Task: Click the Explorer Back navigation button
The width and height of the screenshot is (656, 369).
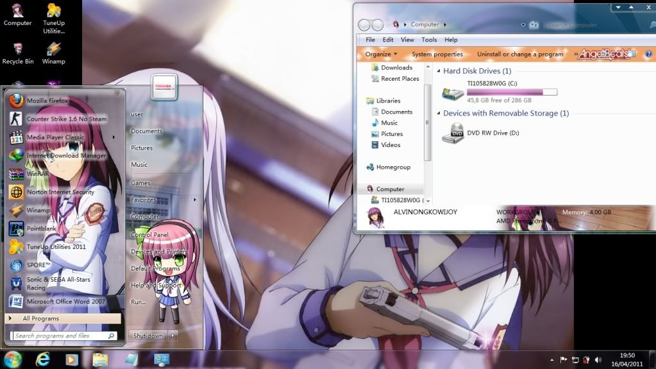Action: point(364,25)
